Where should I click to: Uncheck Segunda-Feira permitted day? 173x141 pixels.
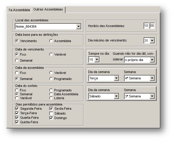click(x=17, y=109)
